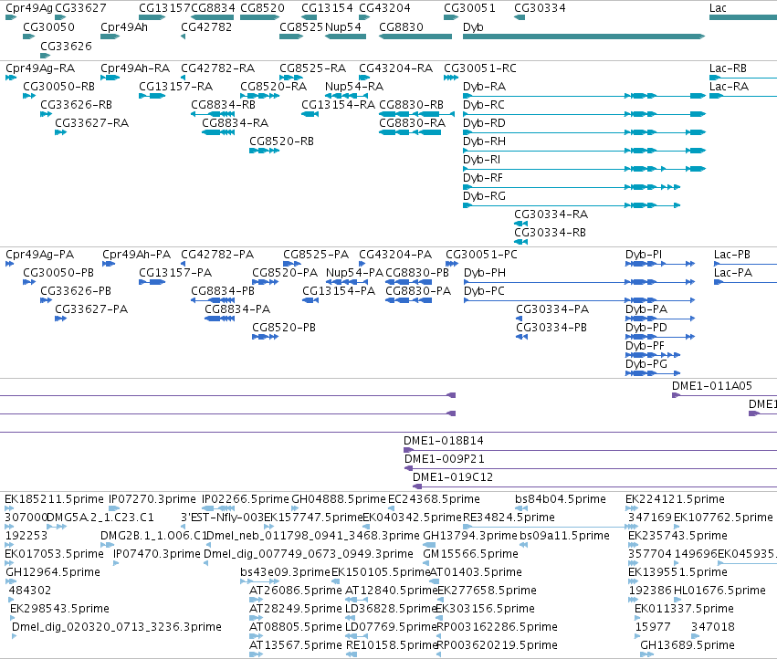Select the "Dyb-PG" protein label
Image resolution: width=777 pixels, height=659 pixels.
(x=646, y=364)
